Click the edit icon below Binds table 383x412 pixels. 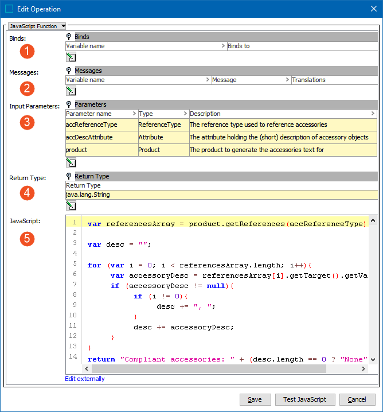(x=71, y=56)
